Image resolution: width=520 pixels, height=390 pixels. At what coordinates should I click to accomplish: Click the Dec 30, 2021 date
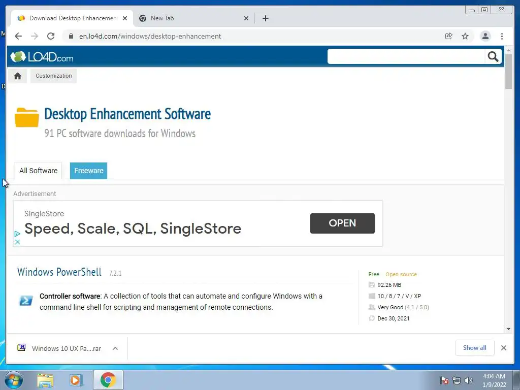coord(394,318)
